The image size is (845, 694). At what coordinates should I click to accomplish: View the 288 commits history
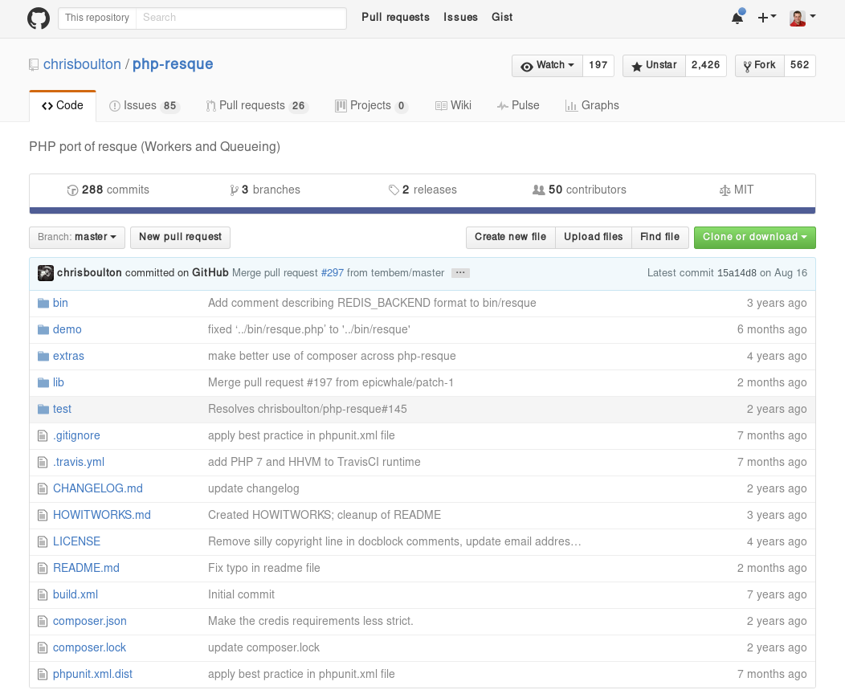click(108, 190)
